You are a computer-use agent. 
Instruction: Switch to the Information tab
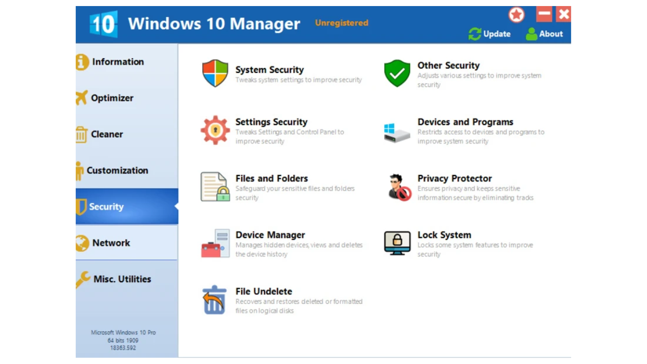tap(117, 62)
